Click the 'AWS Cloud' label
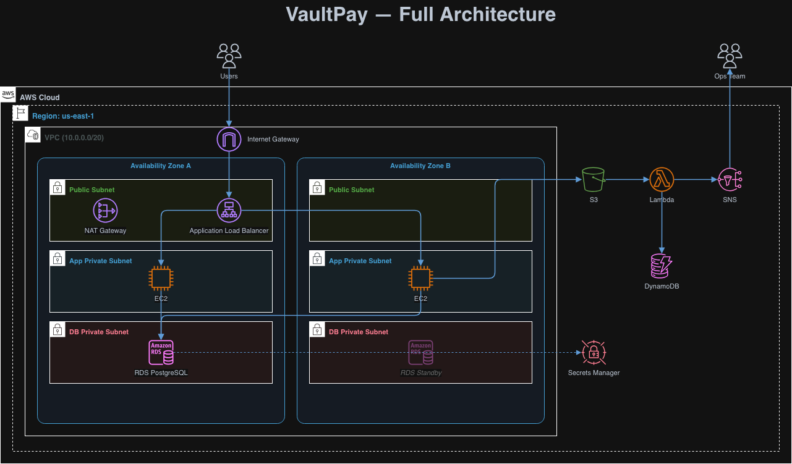 click(x=40, y=98)
